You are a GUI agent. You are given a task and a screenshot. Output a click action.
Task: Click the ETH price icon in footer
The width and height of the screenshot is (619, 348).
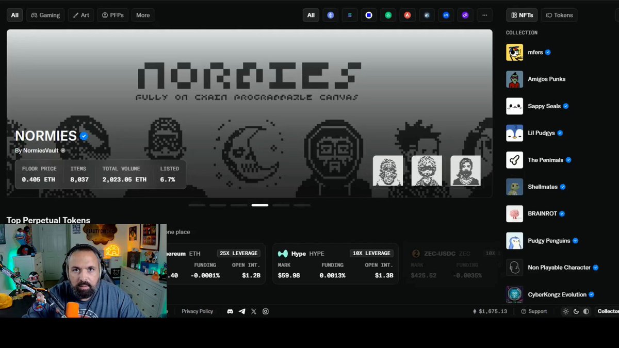(475, 311)
